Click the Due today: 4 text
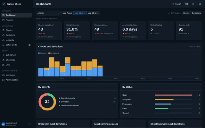The image size is (205, 128). 184,33
